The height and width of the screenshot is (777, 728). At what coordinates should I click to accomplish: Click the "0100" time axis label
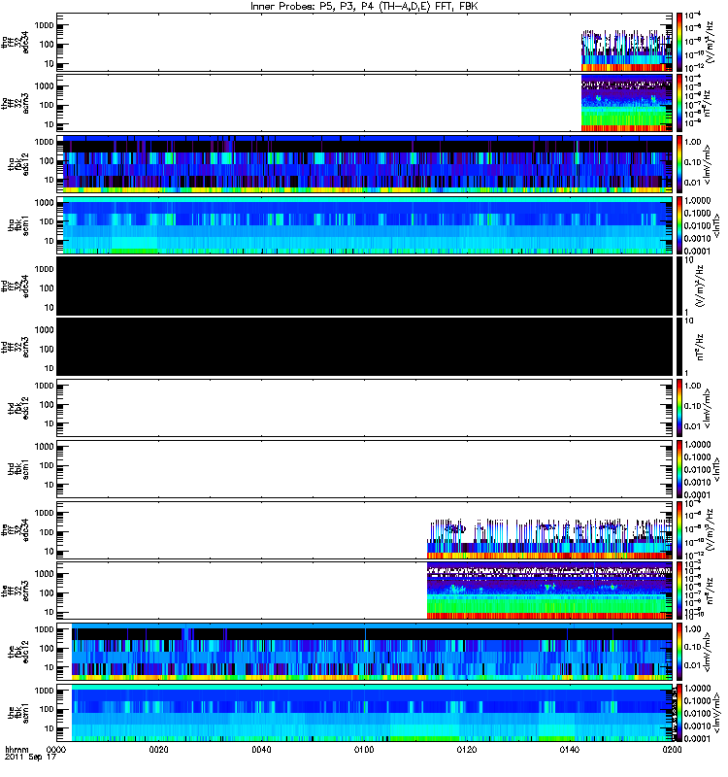tap(364, 749)
